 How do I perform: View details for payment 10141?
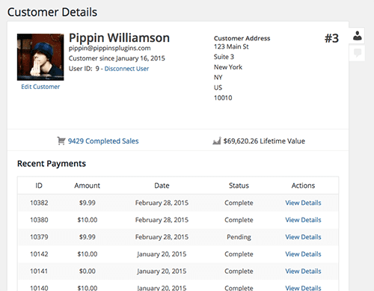tap(303, 271)
